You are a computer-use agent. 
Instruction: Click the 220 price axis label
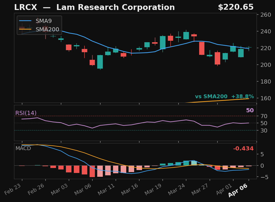click(x=266, y=48)
